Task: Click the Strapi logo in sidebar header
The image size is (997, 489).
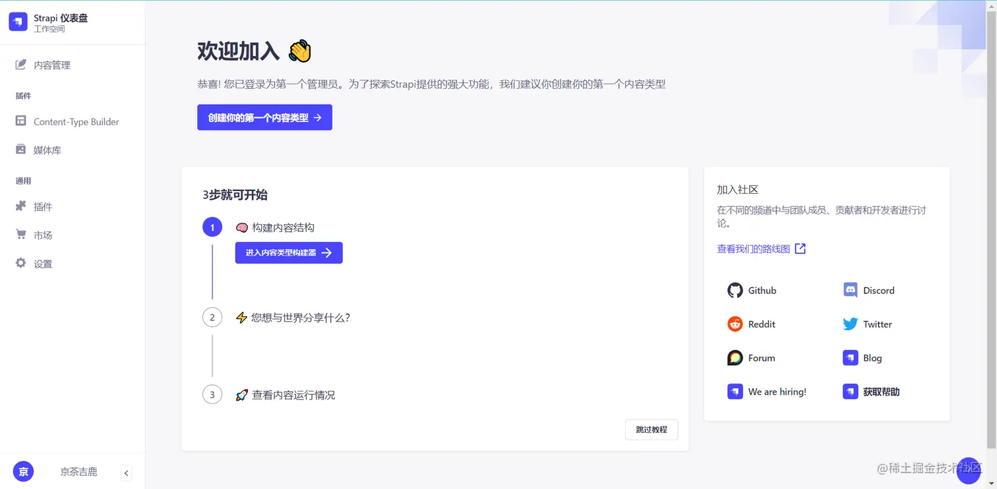Action: point(18,22)
